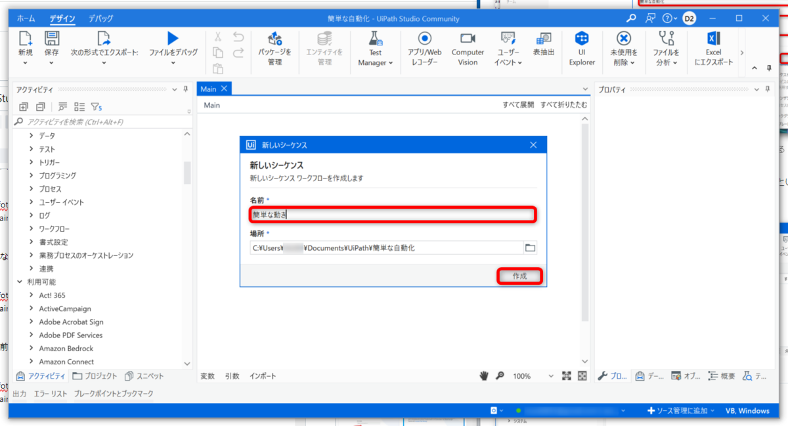This screenshot has height=426, width=788.
Task: Click the search magnifier in title bar
Action: click(631, 18)
